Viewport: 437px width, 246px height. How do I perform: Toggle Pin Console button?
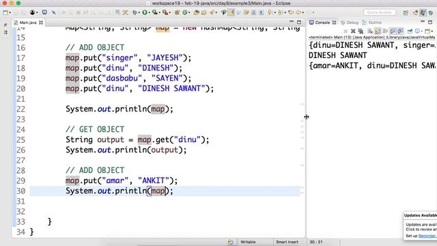410,31
